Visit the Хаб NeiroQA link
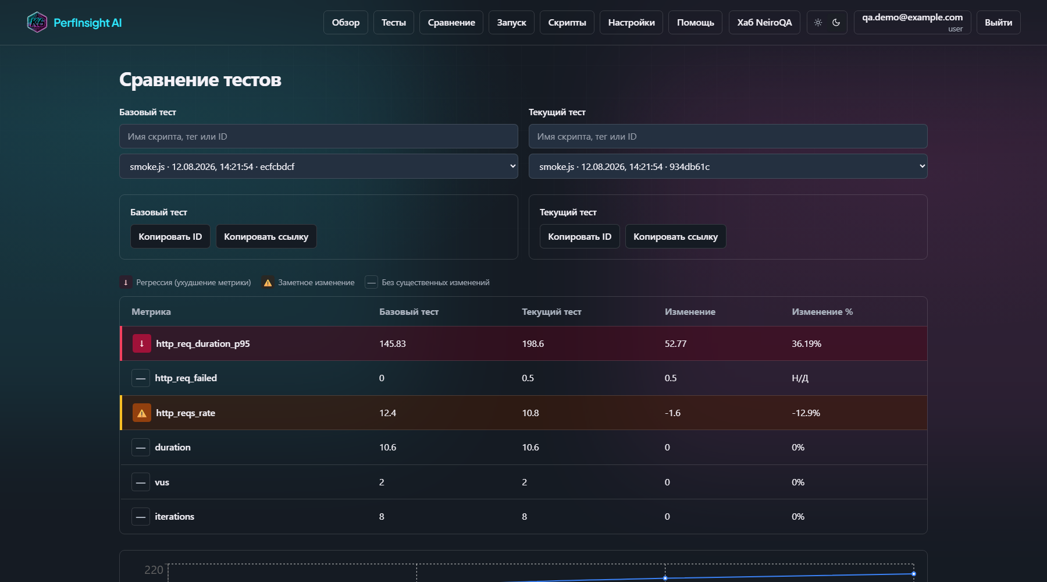This screenshot has height=582, width=1047. click(764, 23)
